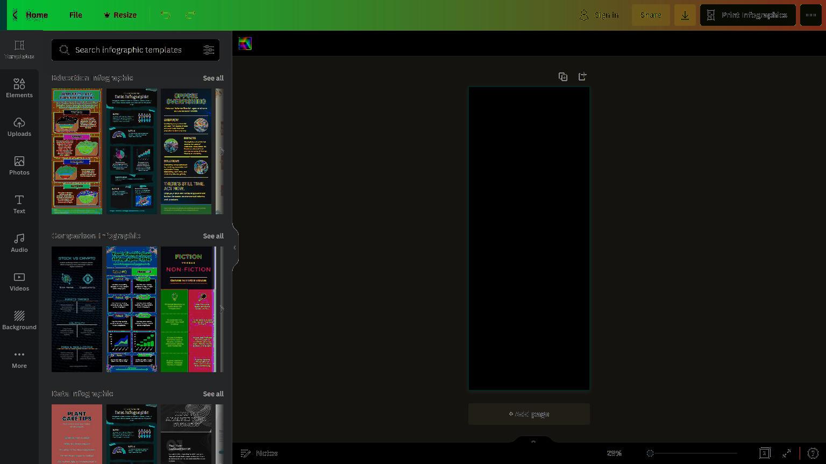Click the Duplicate page icon
Image resolution: width=826 pixels, height=464 pixels.
[563, 77]
